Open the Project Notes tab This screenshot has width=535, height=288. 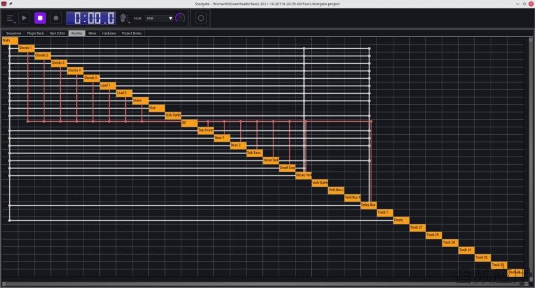131,33
